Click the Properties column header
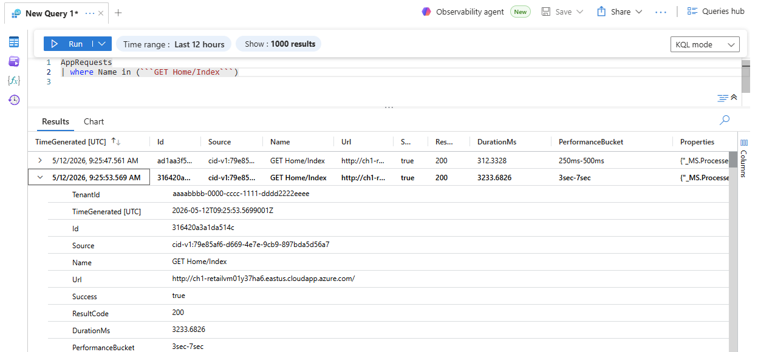The width and height of the screenshot is (761, 352). point(701,141)
